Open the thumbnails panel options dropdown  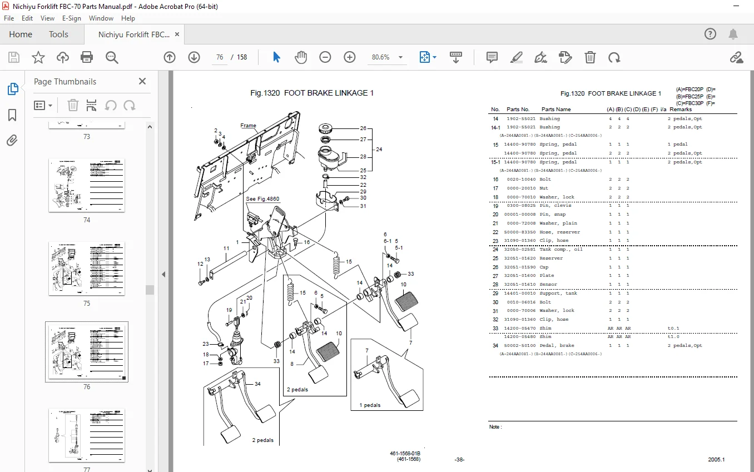pos(43,105)
